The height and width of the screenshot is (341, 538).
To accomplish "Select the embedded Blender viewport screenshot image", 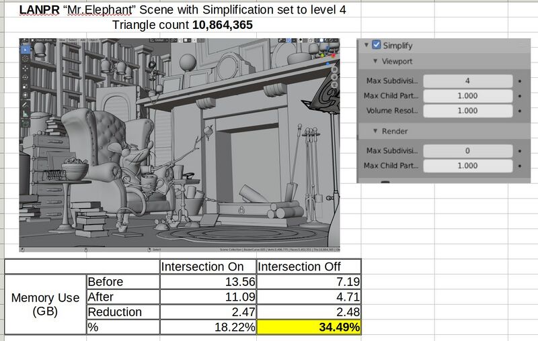I will point(180,145).
